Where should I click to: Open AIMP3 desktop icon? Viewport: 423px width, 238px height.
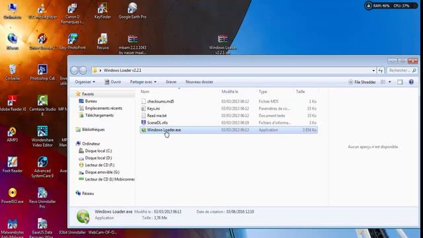tap(13, 134)
